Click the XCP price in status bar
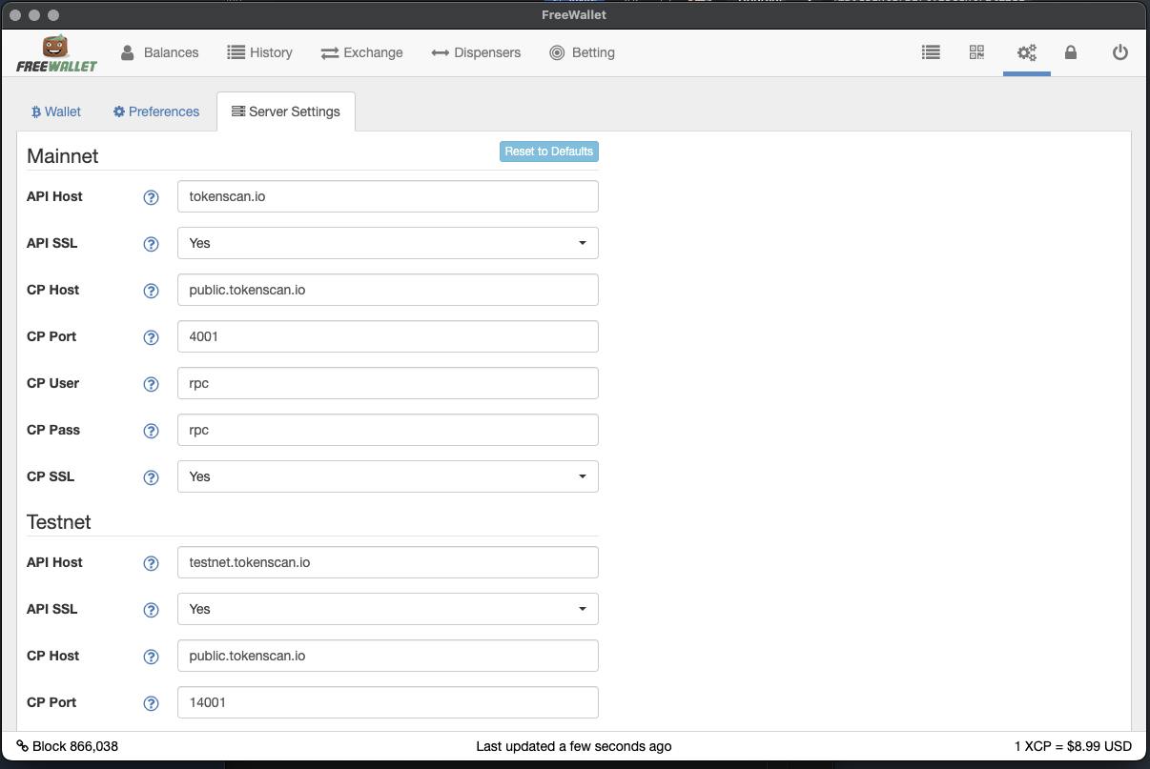This screenshot has width=1150, height=769. pyautogui.click(x=1073, y=746)
